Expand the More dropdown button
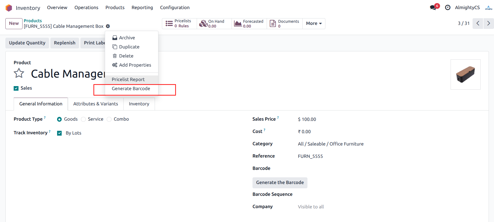This screenshot has width=494, height=222. 314,24
